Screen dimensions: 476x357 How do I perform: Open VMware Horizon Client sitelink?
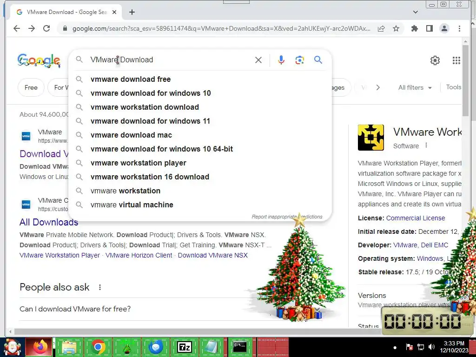click(x=139, y=255)
